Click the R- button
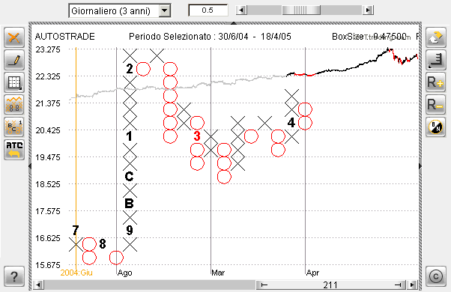The height and width of the screenshot is (292, 451). [x=435, y=105]
